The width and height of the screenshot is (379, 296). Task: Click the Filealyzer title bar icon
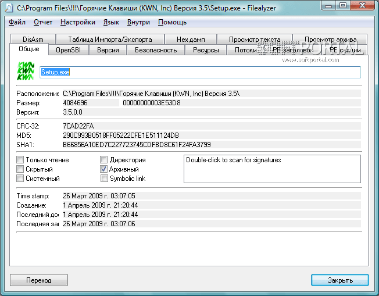click(9, 8)
